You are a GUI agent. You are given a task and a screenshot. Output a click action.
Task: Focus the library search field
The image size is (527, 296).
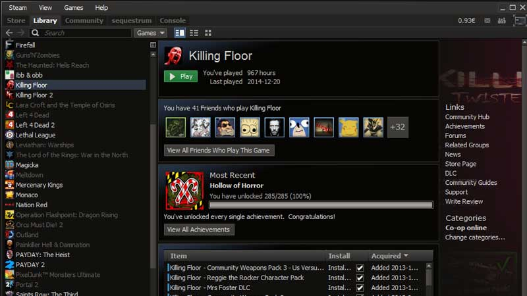click(87, 33)
